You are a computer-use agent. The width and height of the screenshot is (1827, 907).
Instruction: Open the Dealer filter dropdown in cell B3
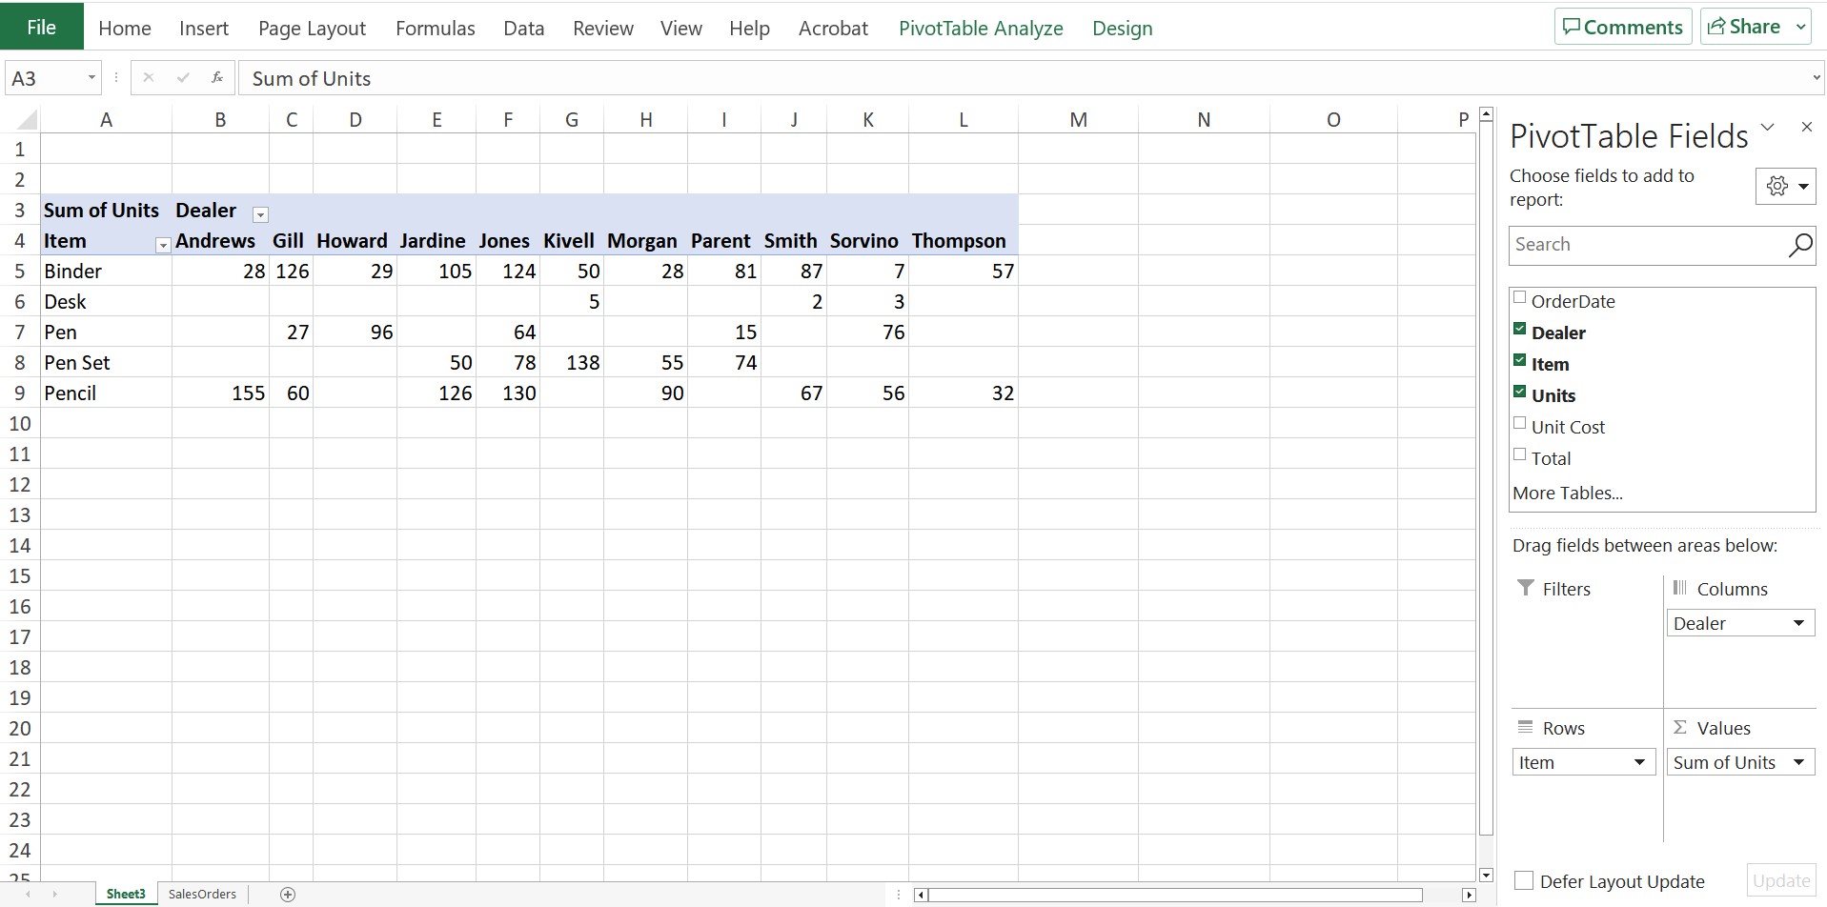[258, 214]
